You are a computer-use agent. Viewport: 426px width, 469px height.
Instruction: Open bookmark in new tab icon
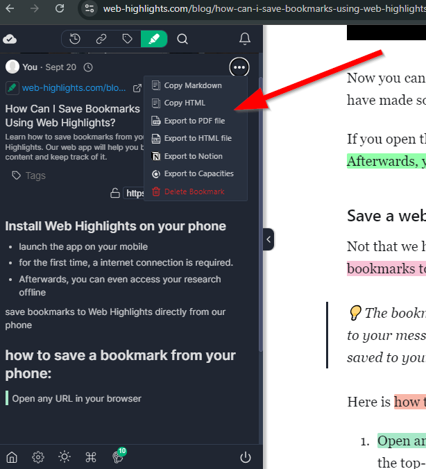point(137,88)
